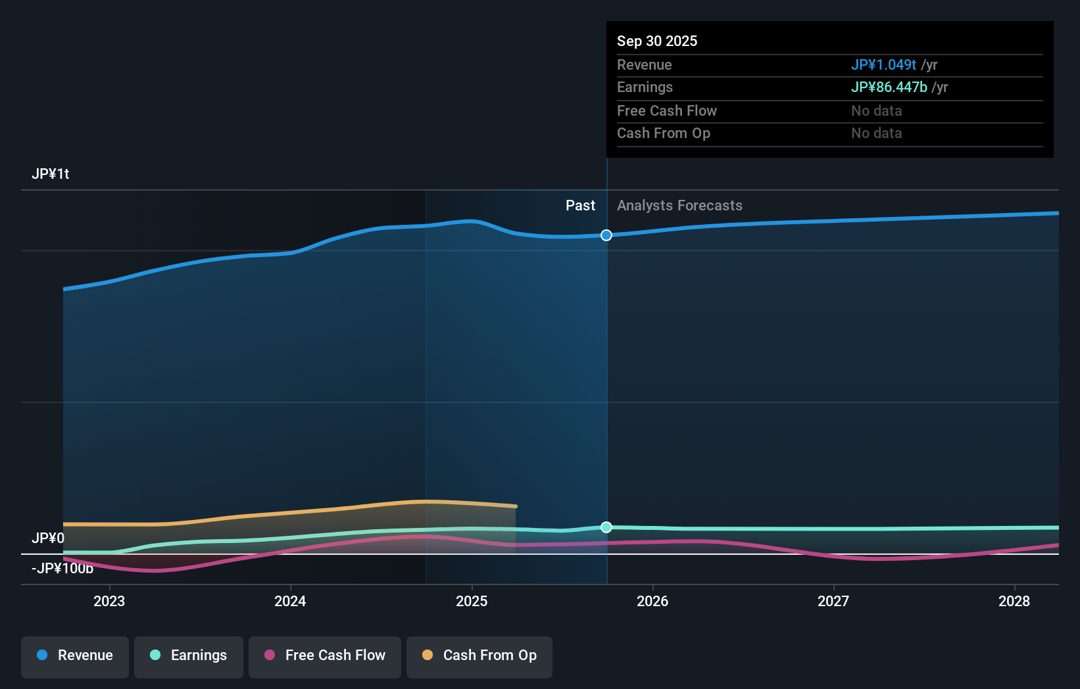Switch to the Analysts Forecasts section
Viewport: 1080px width, 689px height.
[679, 205]
